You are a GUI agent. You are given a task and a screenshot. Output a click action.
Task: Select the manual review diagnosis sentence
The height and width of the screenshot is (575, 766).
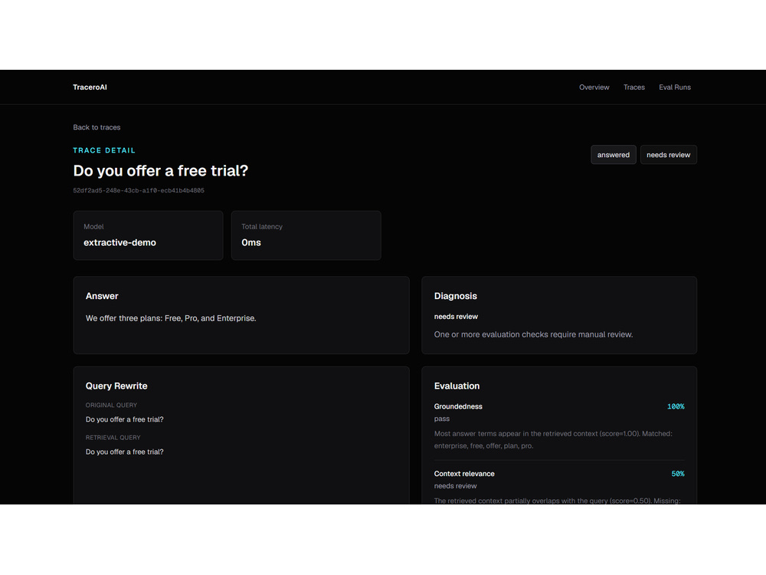(533, 334)
